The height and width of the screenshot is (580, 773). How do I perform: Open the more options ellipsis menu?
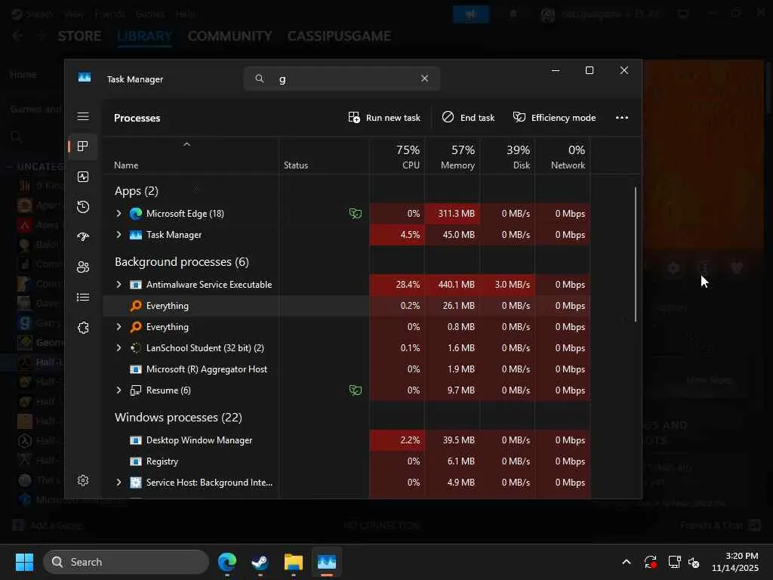[x=622, y=117]
